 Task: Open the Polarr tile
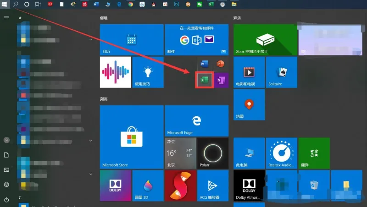point(213,153)
